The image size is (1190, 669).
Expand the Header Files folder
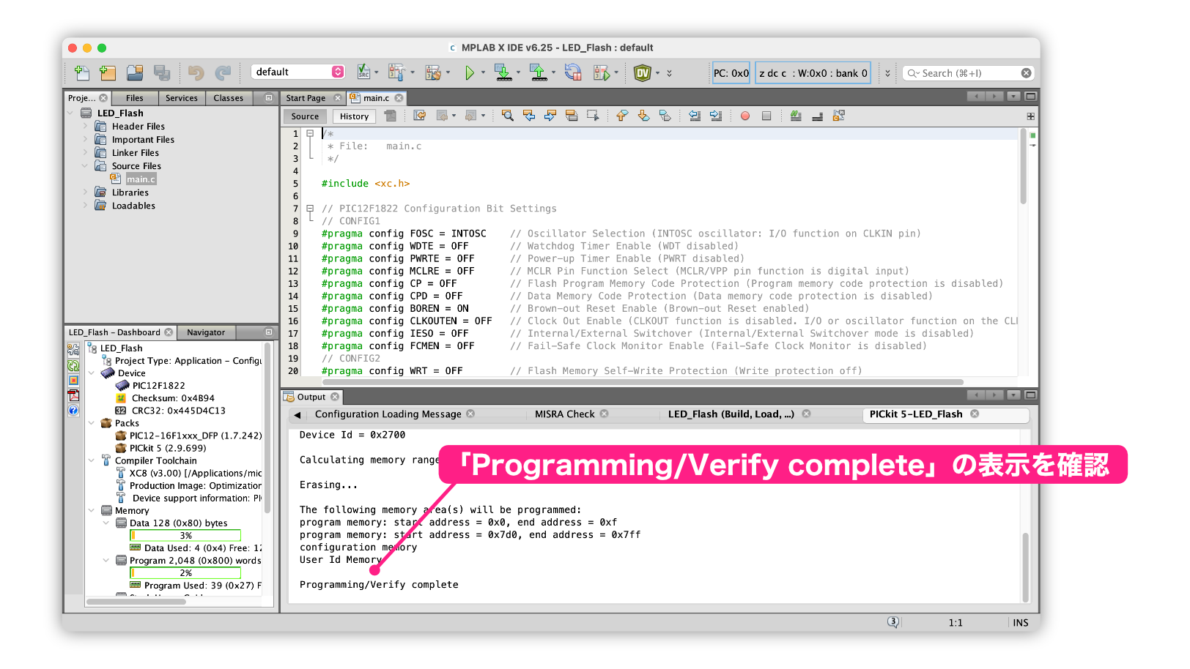[x=85, y=126]
